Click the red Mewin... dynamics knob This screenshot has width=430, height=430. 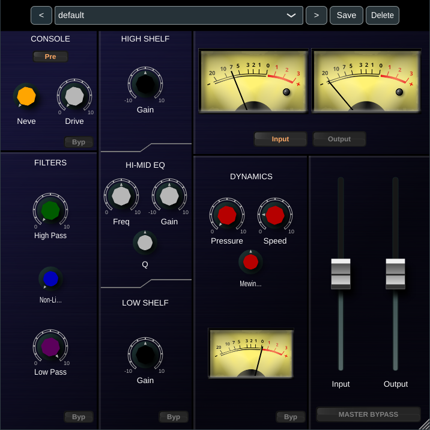(250, 262)
